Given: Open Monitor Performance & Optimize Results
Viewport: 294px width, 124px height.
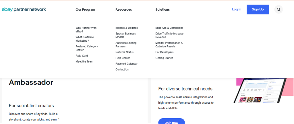Looking at the screenshot, I should click(x=169, y=44).
